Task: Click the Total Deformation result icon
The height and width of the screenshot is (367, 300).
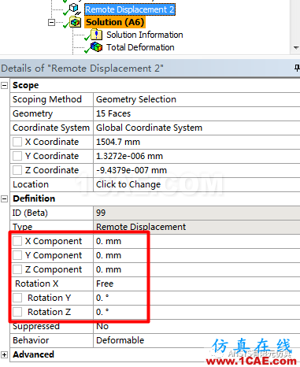Action: (96, 47)
